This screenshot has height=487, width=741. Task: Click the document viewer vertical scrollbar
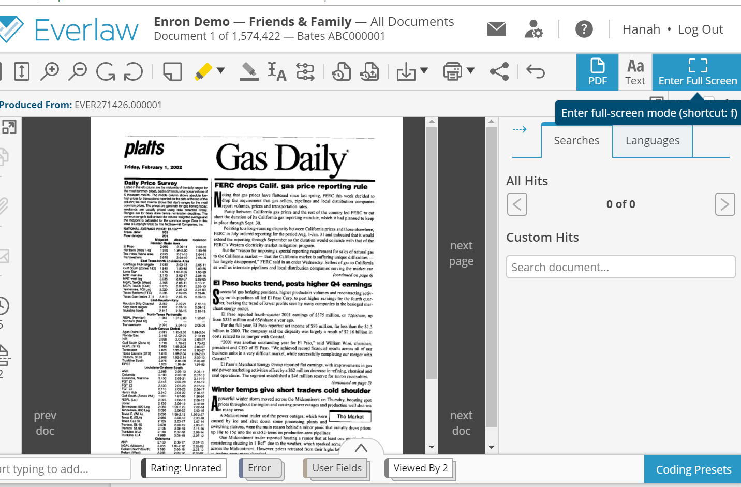click(x=432, y=254)
